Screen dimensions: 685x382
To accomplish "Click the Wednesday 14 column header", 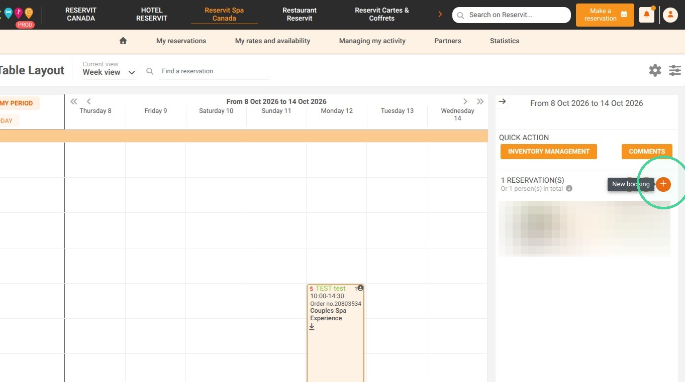I will tap(457, 114).
